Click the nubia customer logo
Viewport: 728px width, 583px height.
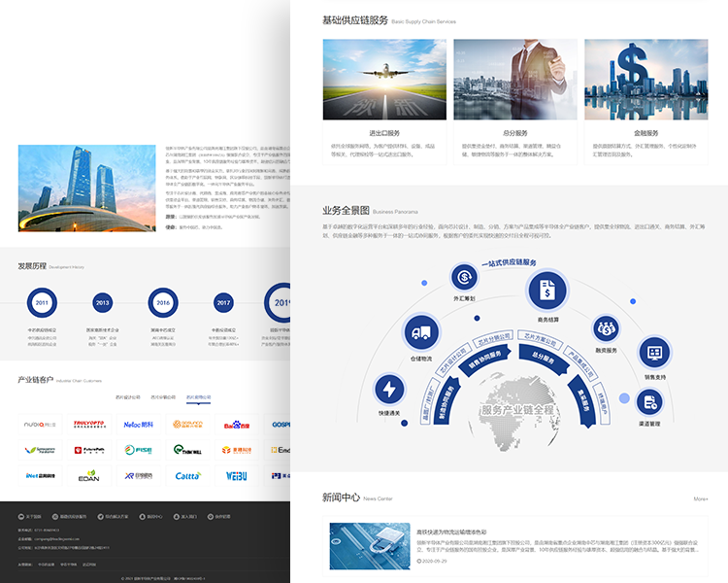40,425
